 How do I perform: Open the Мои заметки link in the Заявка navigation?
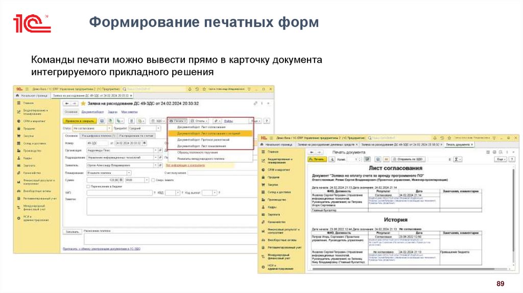point(130,112)
